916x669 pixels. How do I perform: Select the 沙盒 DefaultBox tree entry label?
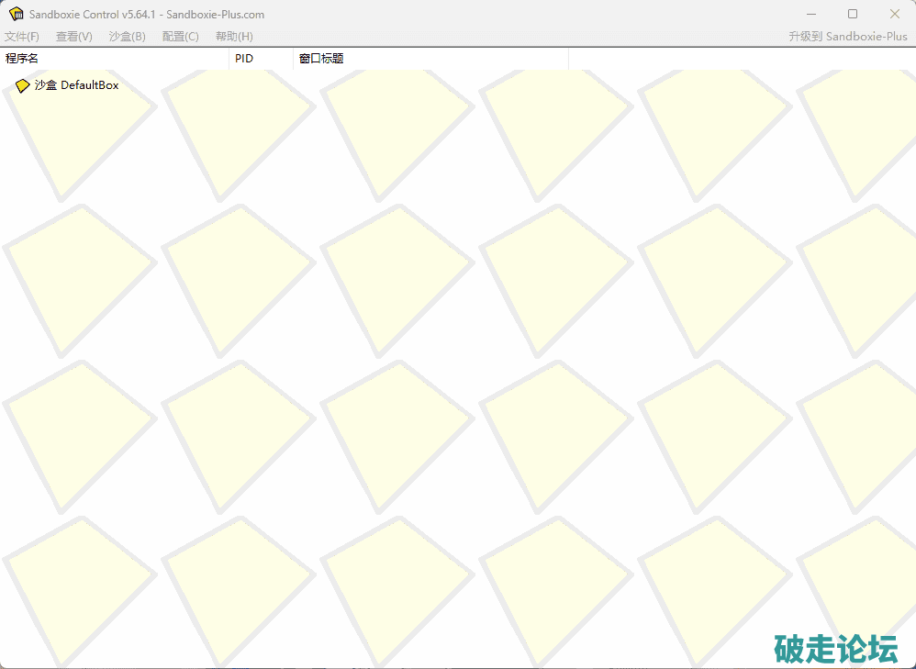tap(77, 85)
